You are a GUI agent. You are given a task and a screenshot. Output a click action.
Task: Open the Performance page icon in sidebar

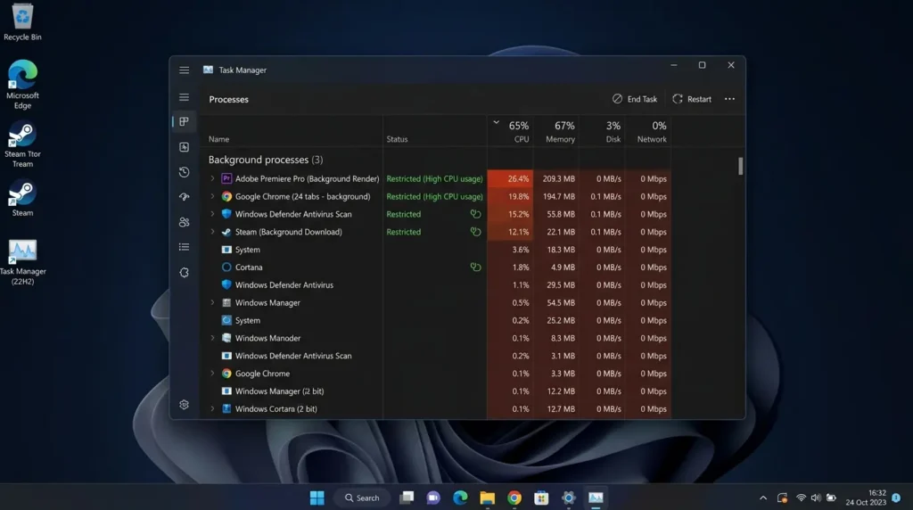(184, 147)
